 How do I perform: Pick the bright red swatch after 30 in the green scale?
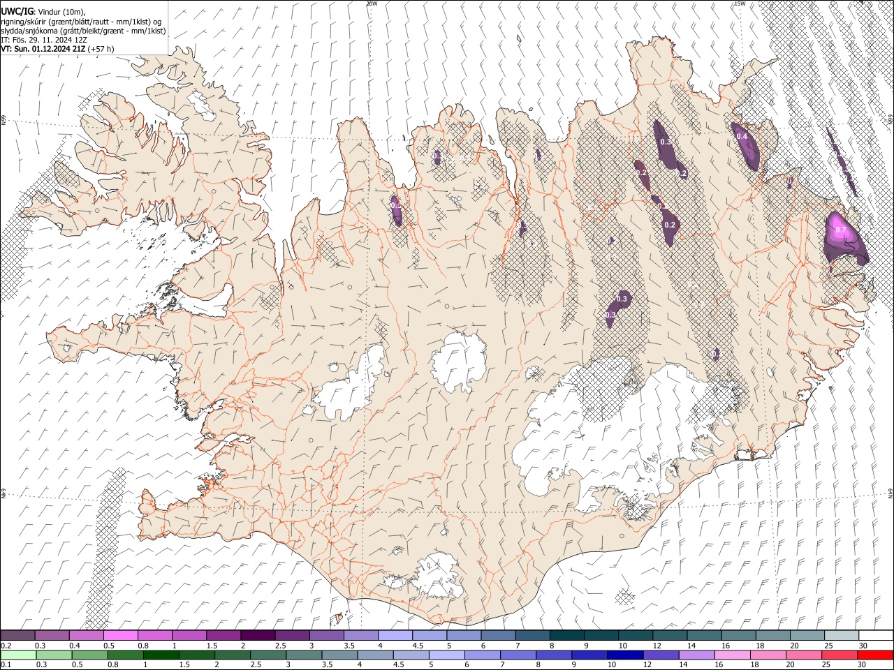874,655
